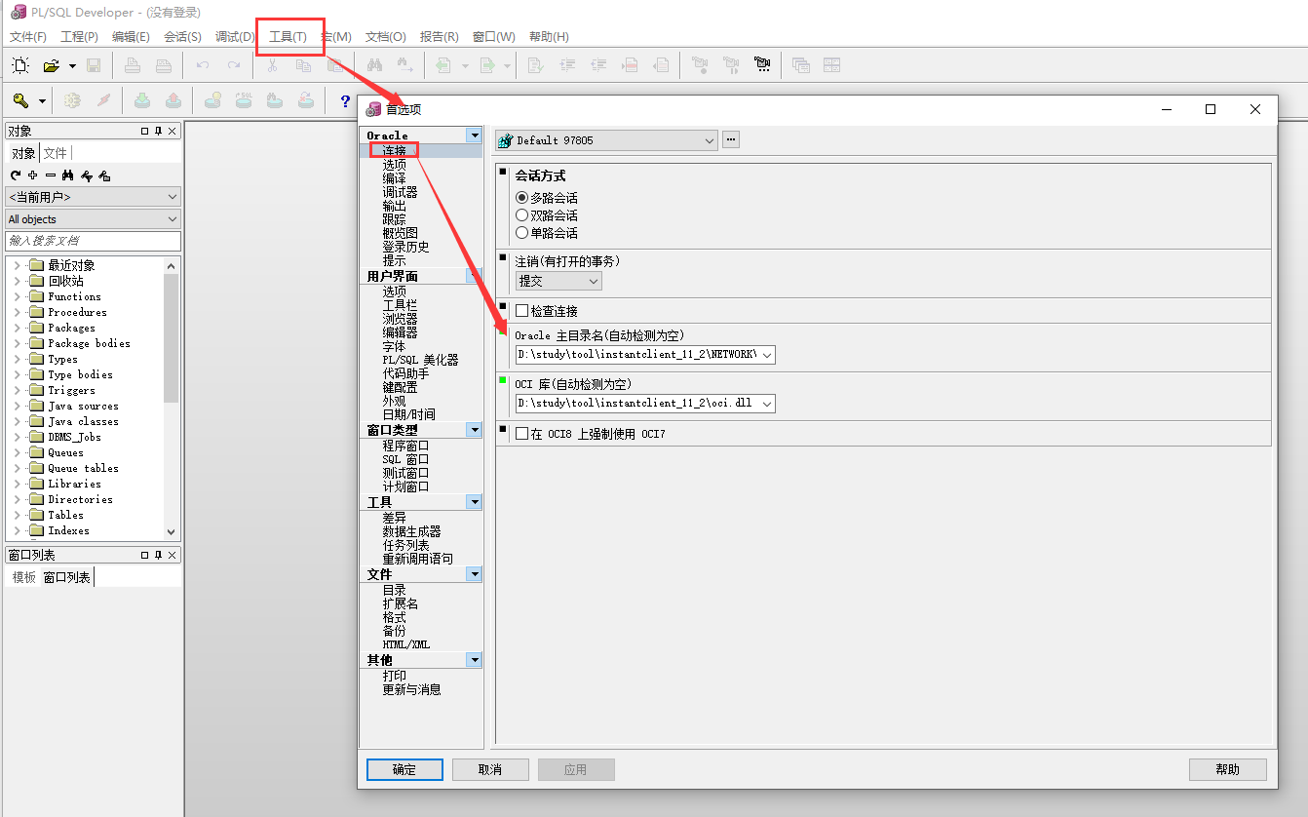
Task: Click the New file toolbar icon
Action: [x=19, y=65]
